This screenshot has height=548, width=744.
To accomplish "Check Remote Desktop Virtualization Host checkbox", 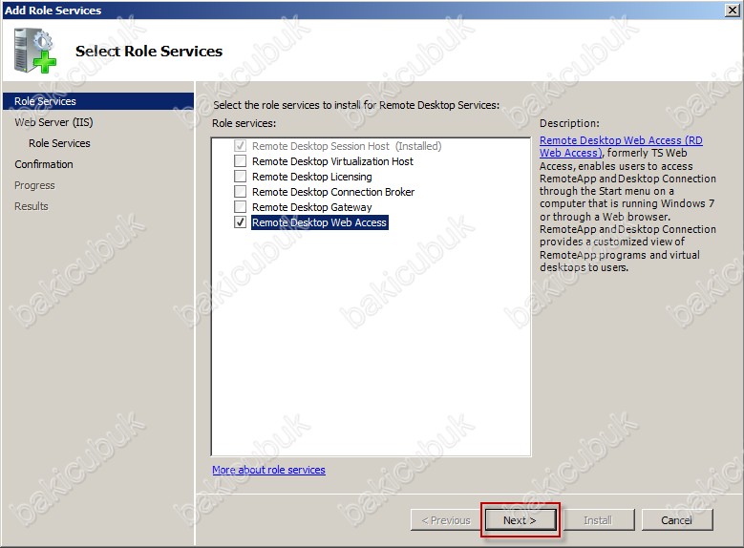I will (240, 161).
